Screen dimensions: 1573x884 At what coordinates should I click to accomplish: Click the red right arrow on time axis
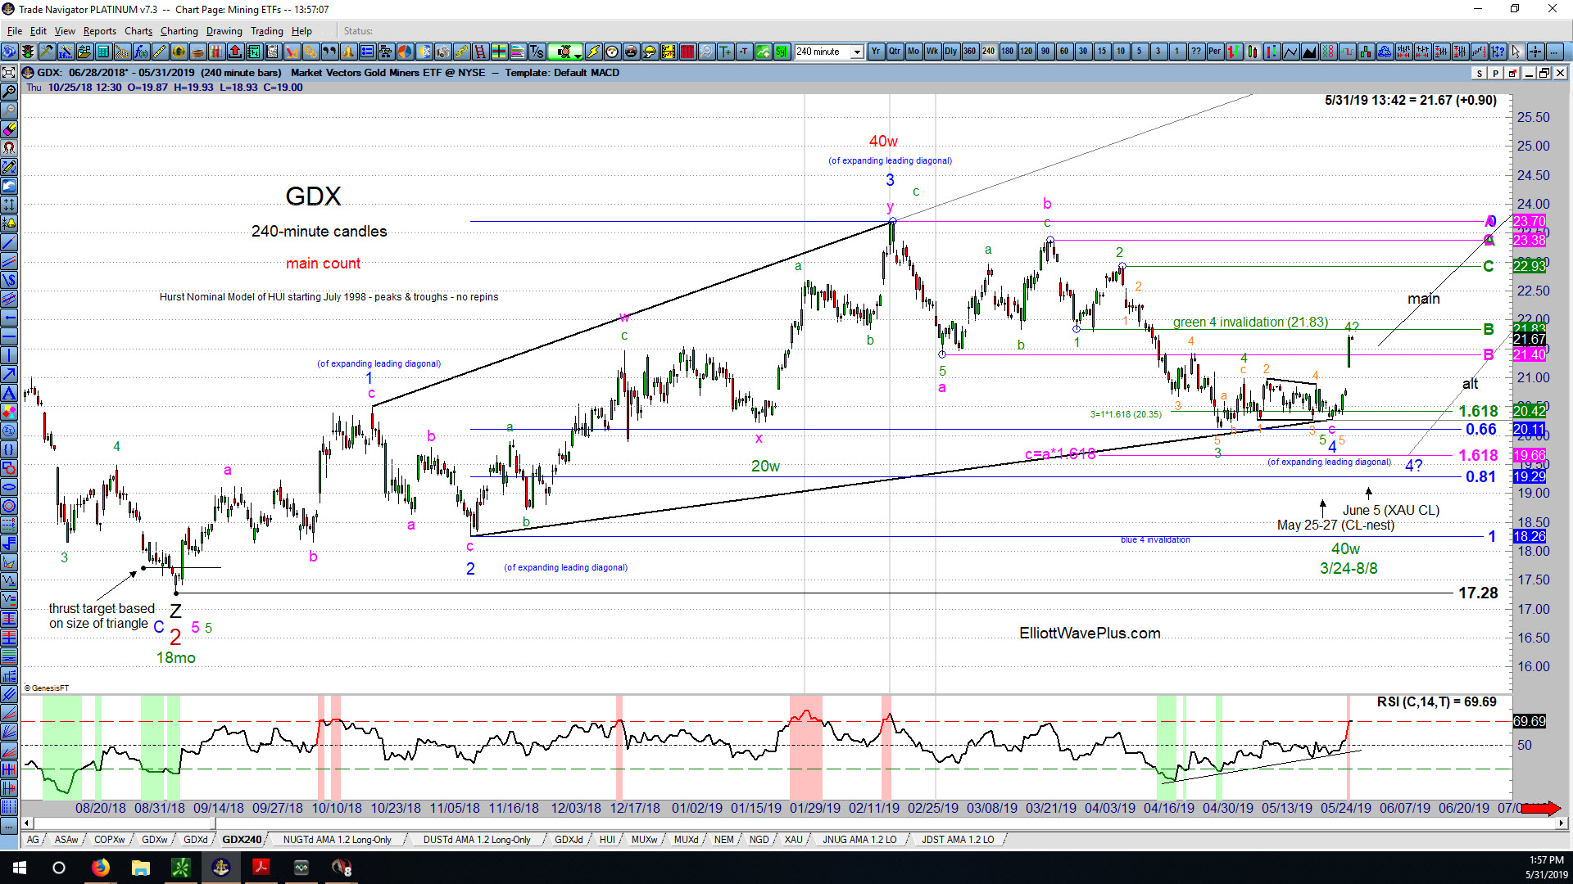click(x=1541, y=809)
